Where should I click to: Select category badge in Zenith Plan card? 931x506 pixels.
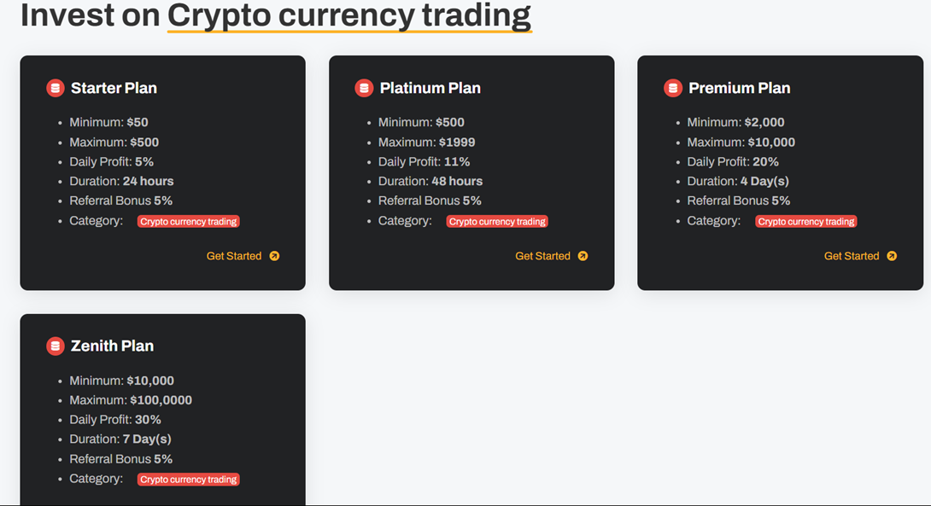(x=189, y=480)
